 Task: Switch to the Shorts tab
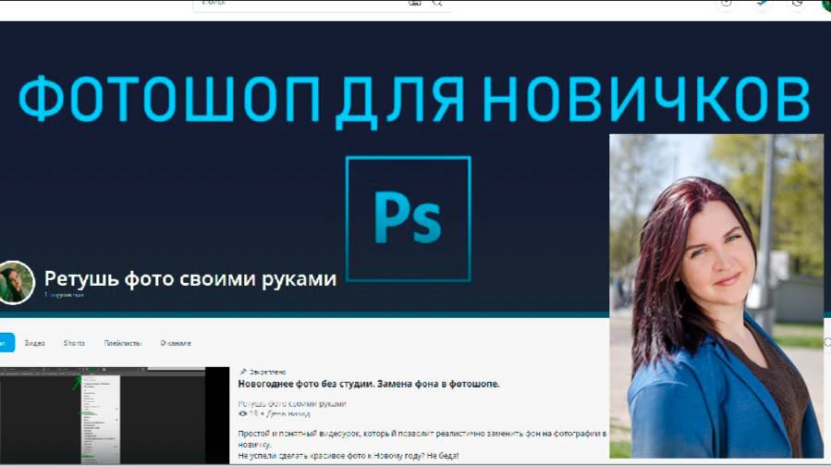point(74,343)
